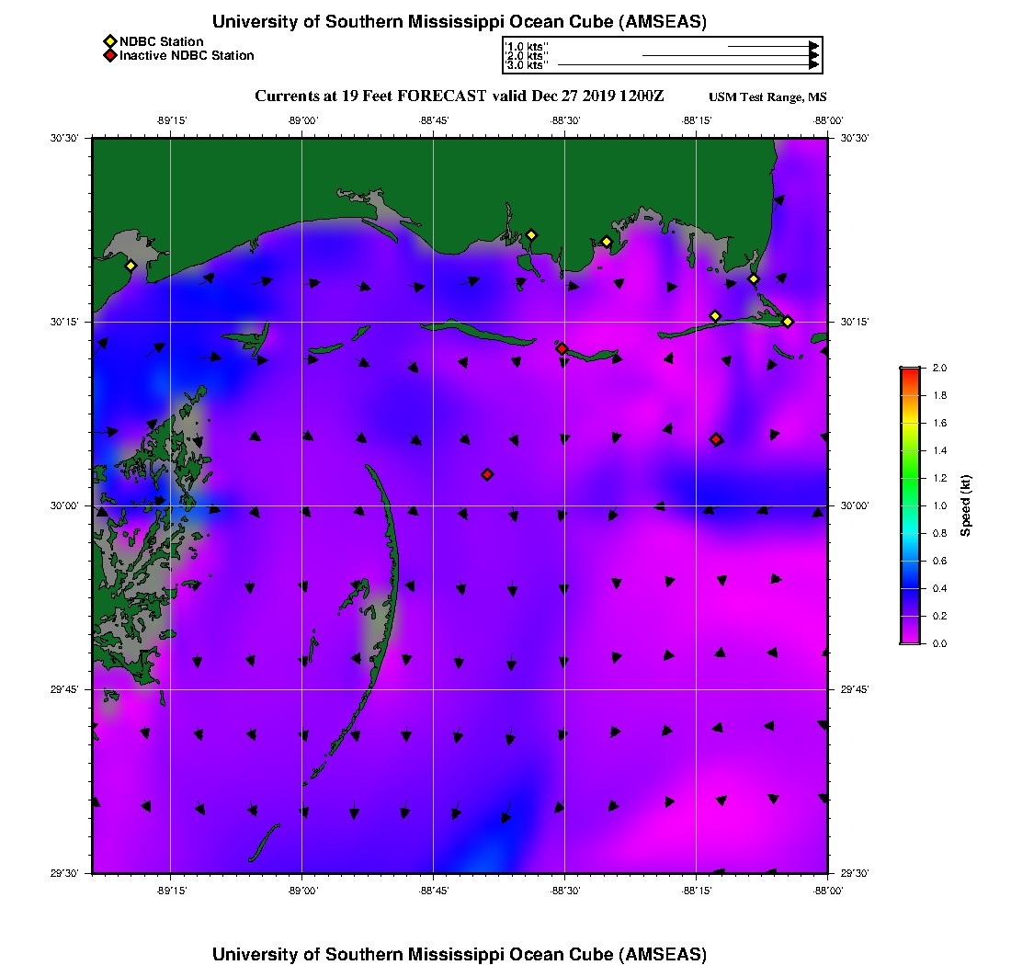This screenshot has width=1011, height=965.
Task: Click the 'Speed (kt)' color bar label
Action: (966, 506)
